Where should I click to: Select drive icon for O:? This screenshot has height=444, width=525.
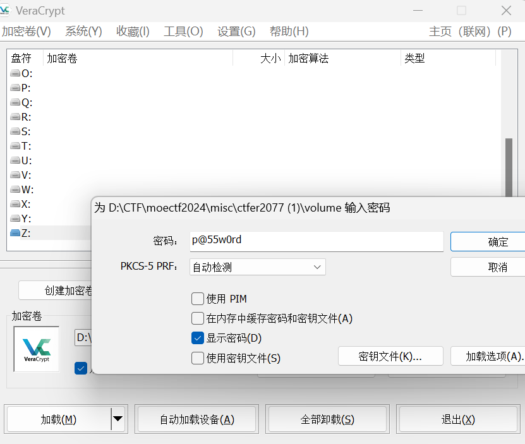pos(15,73)
